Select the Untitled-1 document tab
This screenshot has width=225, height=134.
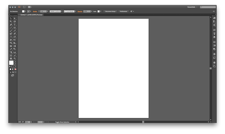tap(31, 15)
